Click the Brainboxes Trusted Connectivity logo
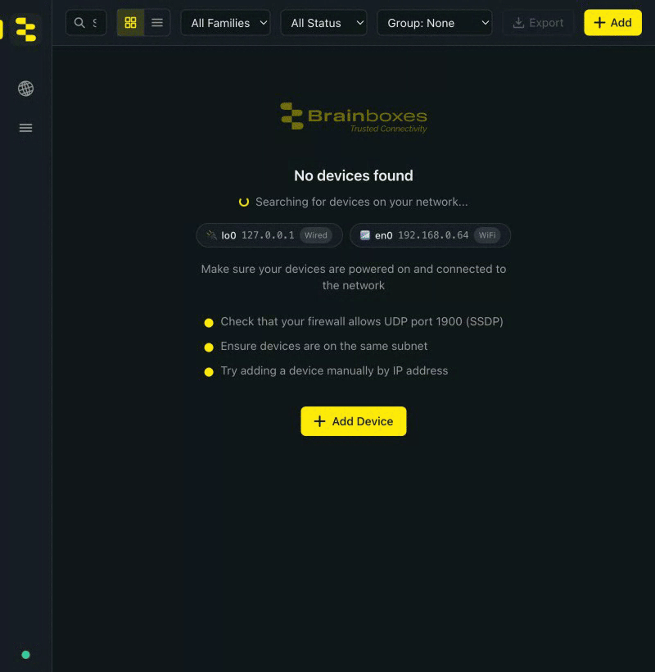The image size is (655, 672). (354, 116)
